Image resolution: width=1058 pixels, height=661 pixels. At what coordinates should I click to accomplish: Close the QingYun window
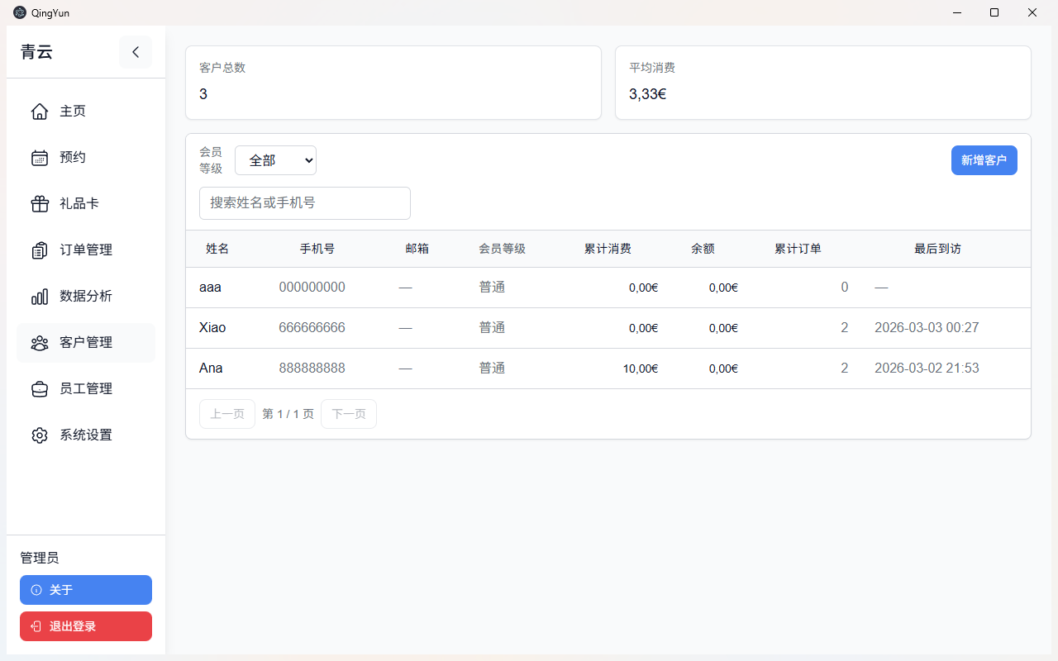pos(1032,12)
